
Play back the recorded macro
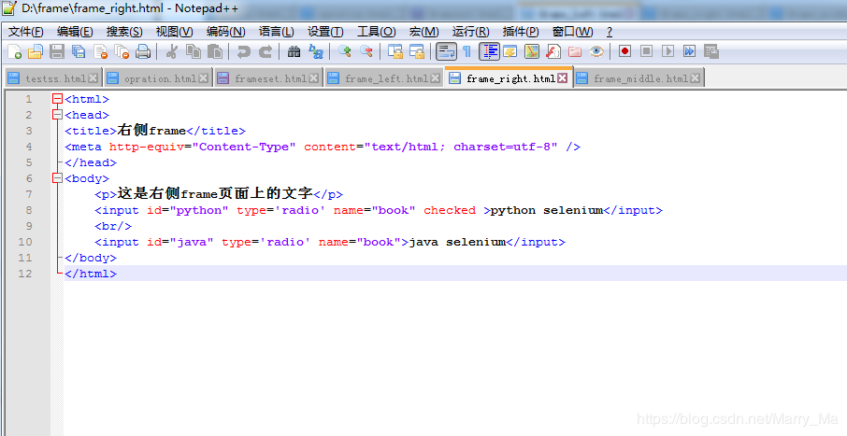tap(668, 51)
